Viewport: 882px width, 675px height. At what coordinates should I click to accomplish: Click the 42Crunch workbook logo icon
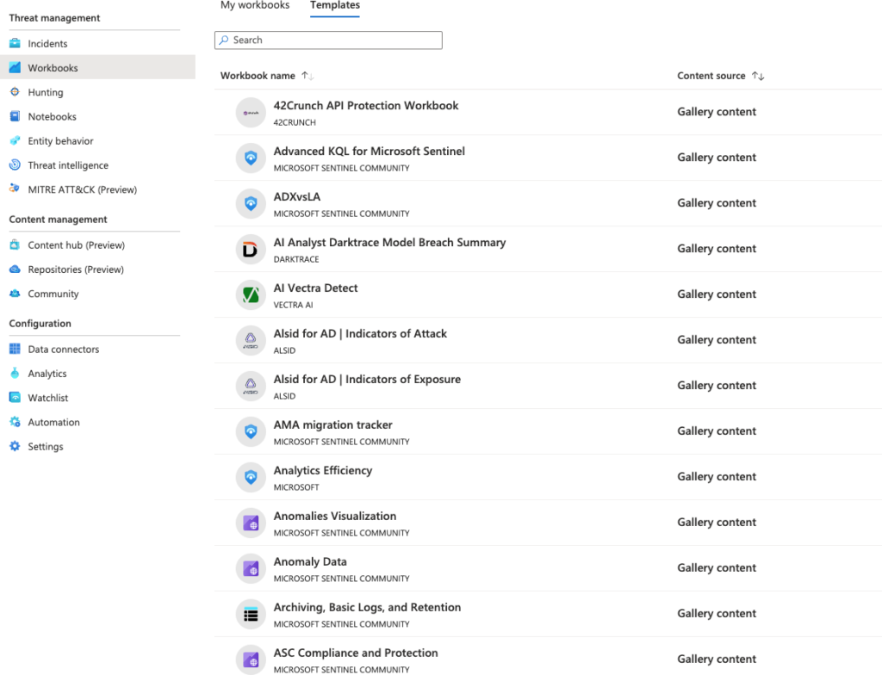pos(251,113)
